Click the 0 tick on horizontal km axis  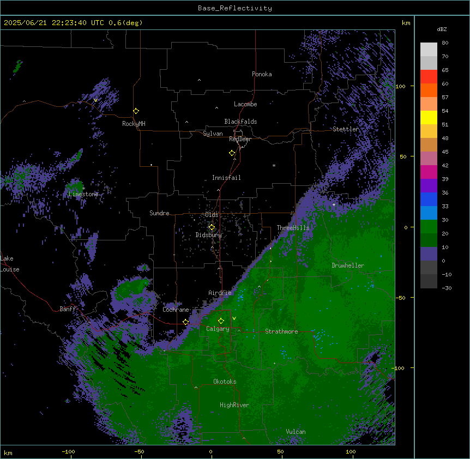[x=210, y=451]
